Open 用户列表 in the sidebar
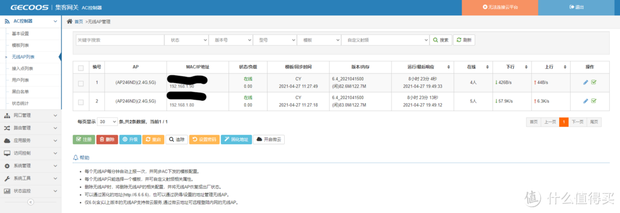620x213 pixels. [x=20, y=80]
